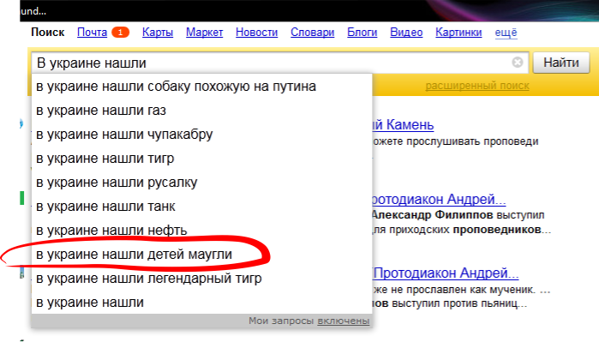Select the last plain suggestion 'в украине нашли'
This screenshot has height=342, width=599.
(x=201, y=303)
